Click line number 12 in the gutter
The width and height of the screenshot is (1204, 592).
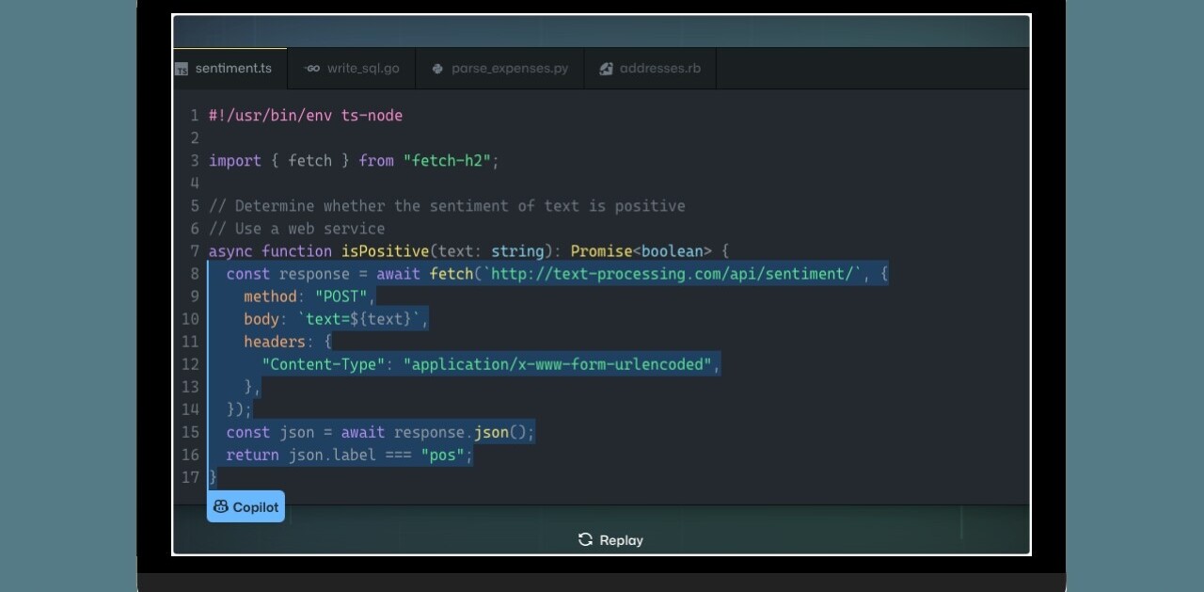point(191,364)
